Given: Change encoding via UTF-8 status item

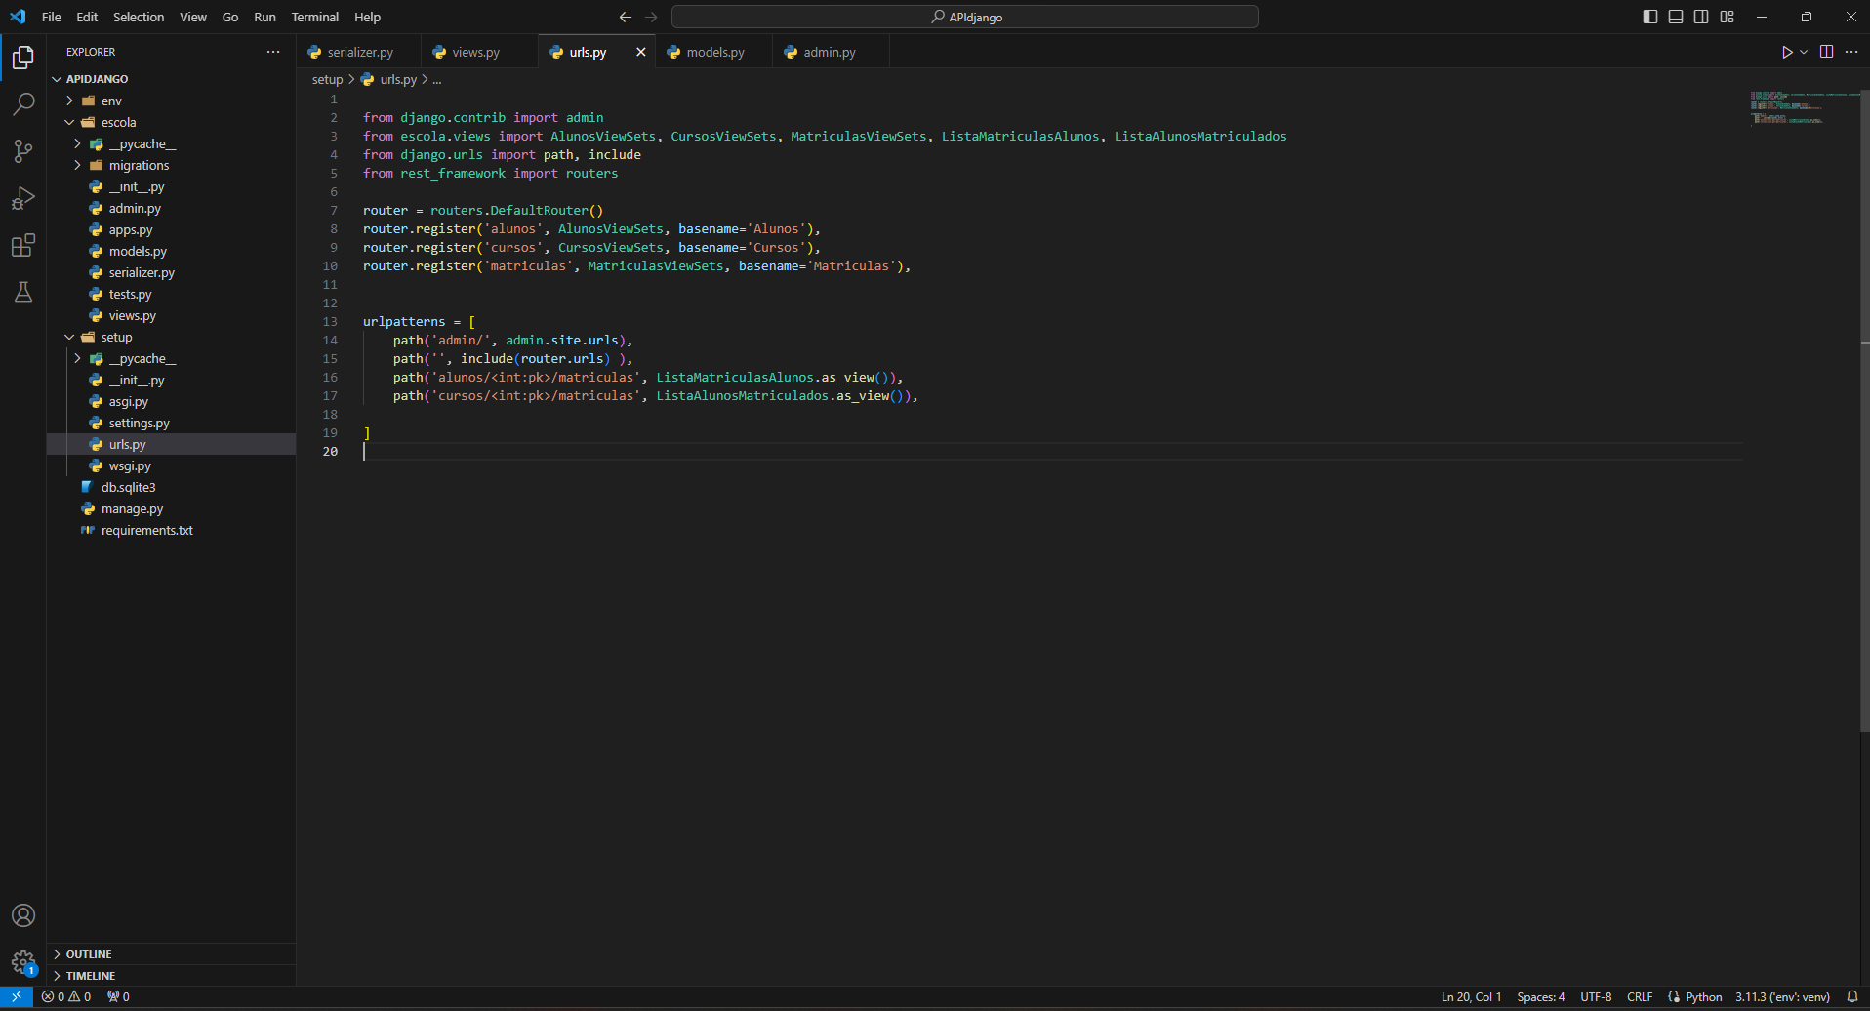Looking at the screenshot, I should click(1596, 997).
